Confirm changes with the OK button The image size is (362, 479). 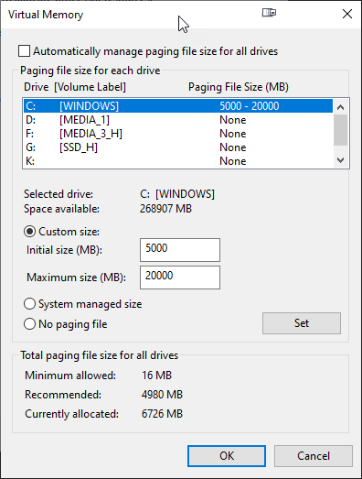(x=227, y=456)
